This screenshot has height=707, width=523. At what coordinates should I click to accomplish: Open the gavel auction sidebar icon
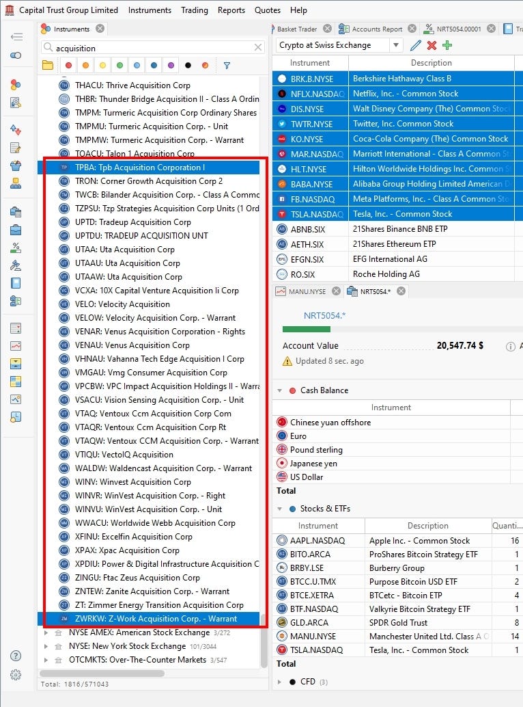pyautogui.click(x=15, y=265)
